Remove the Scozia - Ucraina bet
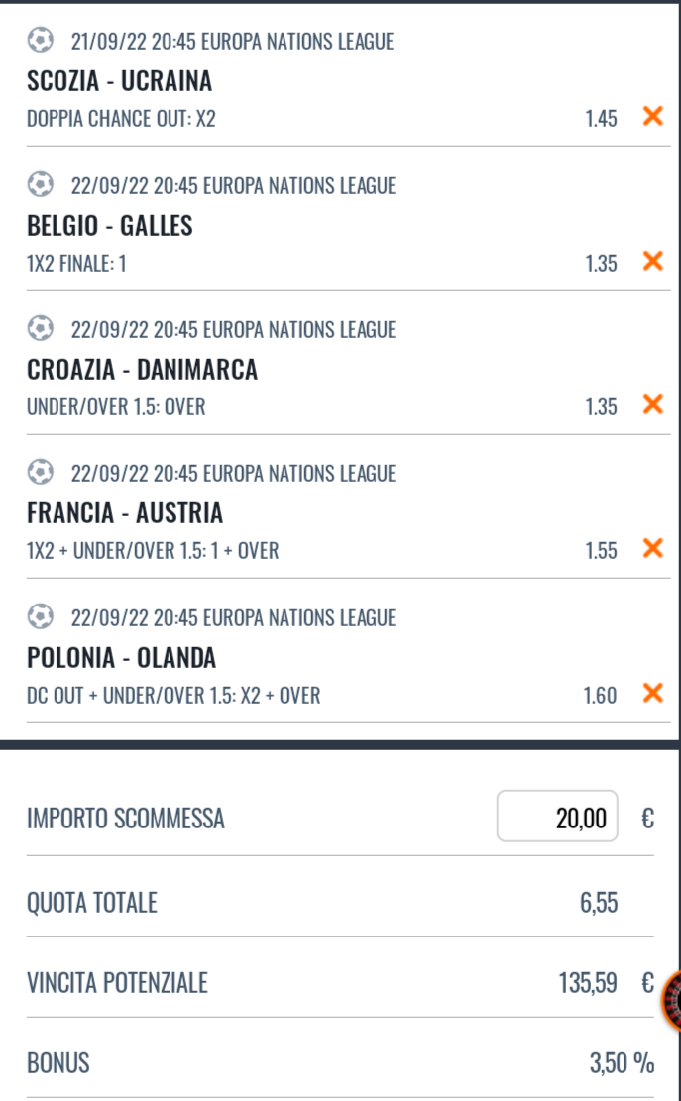681x1101 pixels. pyautogui.click(x=652, y=117)
